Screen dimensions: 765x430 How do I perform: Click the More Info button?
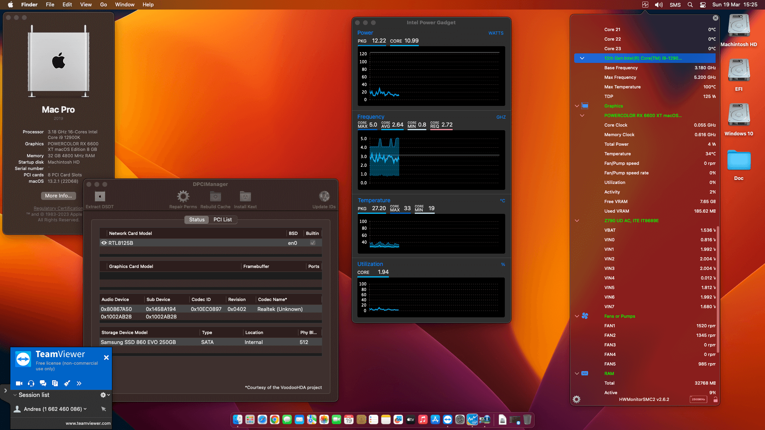pyautogui.click(x=58, y=195)
